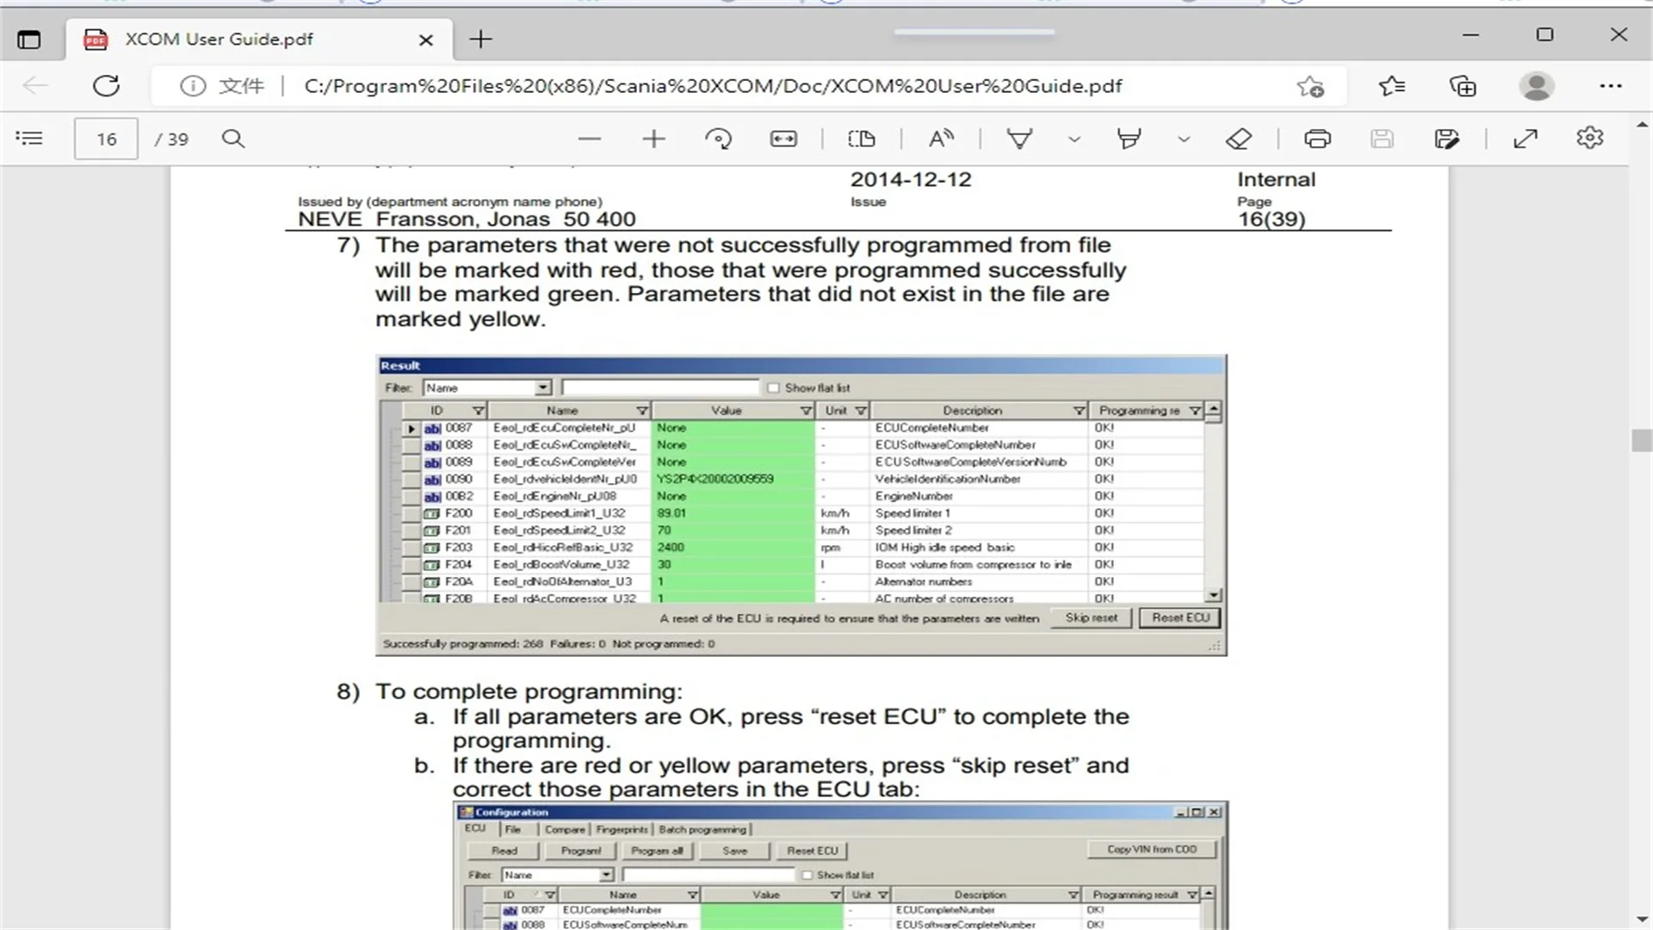The height and width of the screenshot is (930, 1653).
Task: Click the page number input field
Action: (x=106, y=139)
